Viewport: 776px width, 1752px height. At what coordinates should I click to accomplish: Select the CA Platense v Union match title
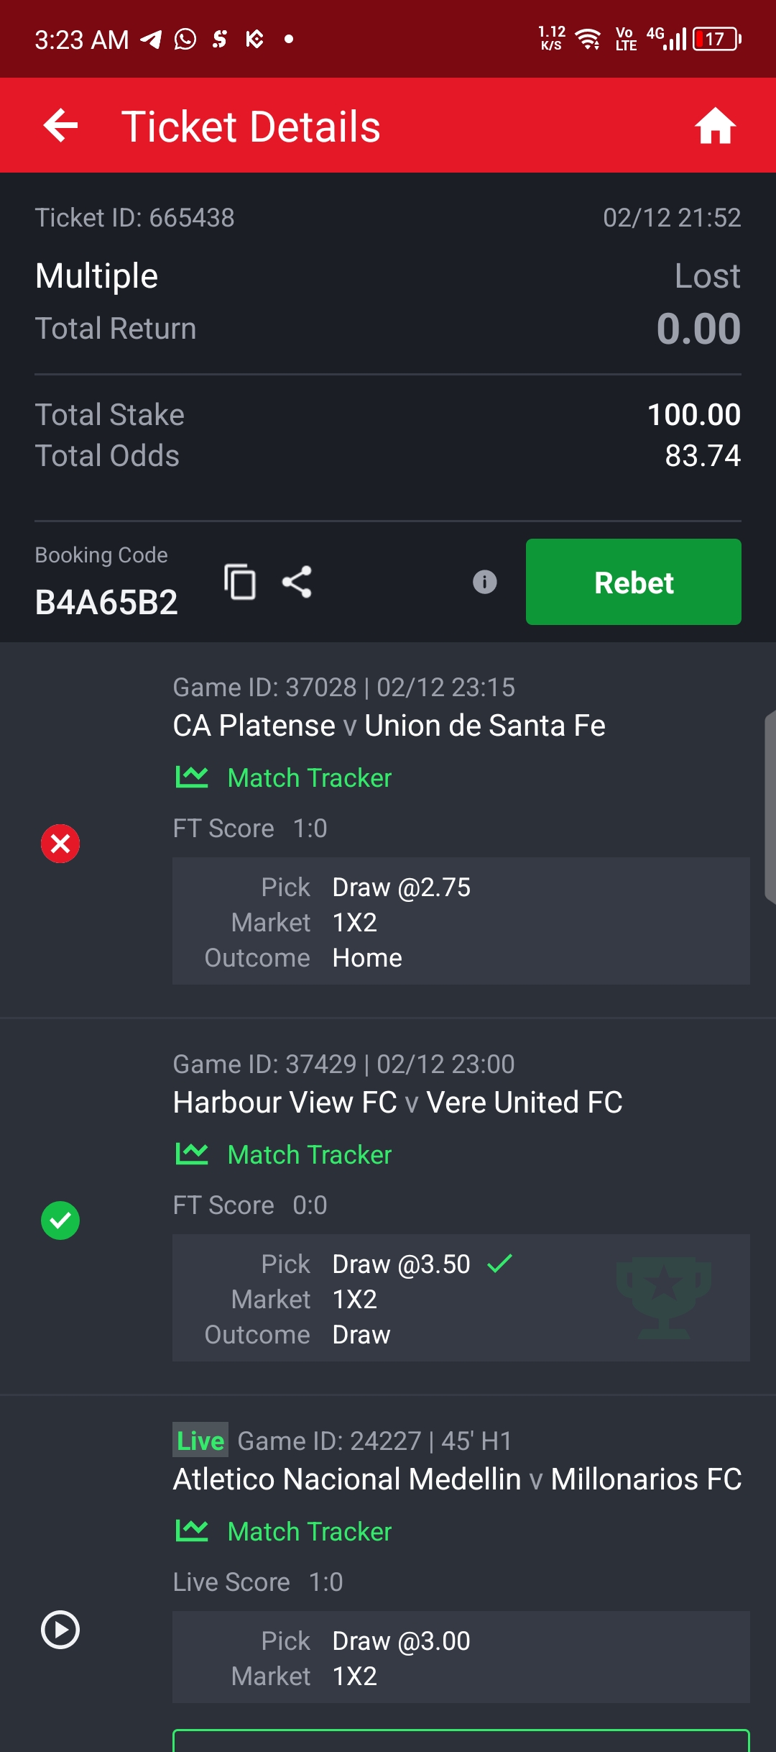point(389,726)
